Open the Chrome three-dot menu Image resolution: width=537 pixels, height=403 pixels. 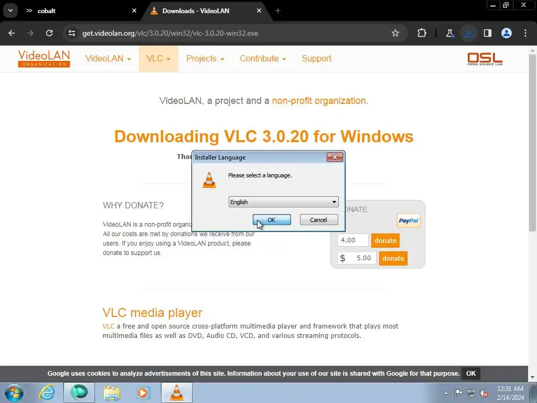coord(525,33)
